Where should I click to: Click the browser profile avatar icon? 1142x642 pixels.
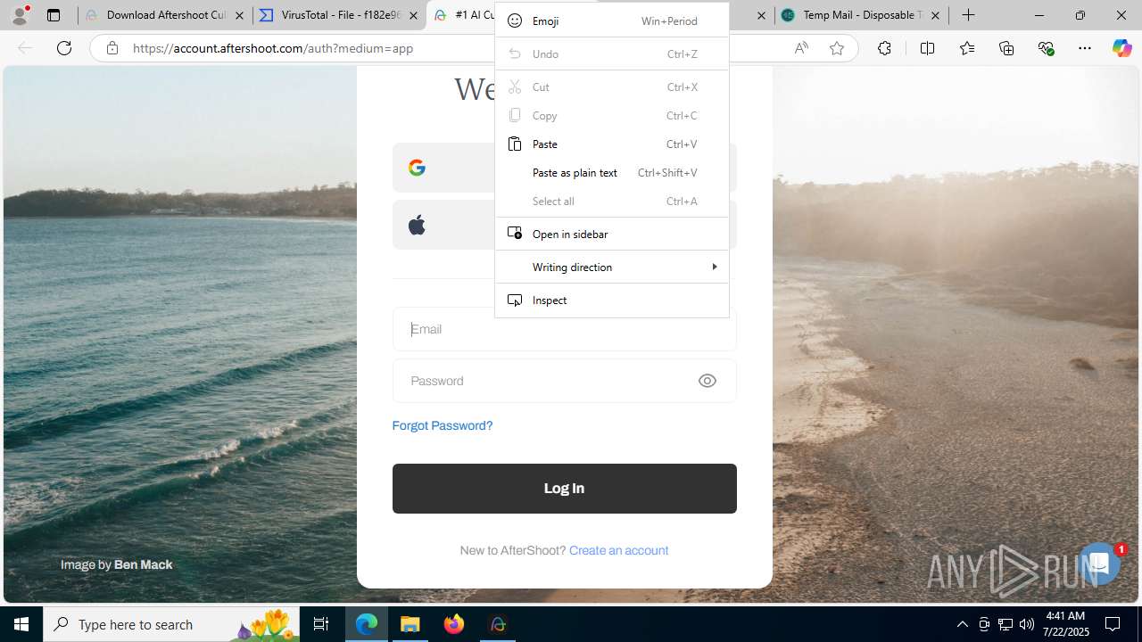tap(20, 15)
